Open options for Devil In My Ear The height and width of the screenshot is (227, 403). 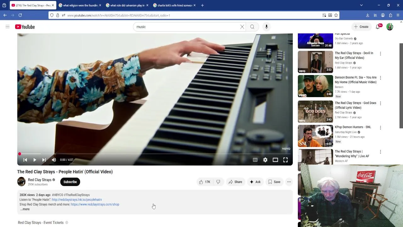tap(380, 54)
